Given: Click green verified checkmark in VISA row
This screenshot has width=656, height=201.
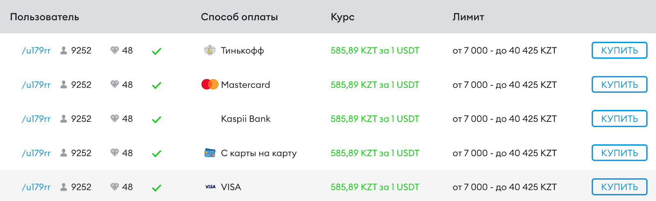Looking at the screenshot, I should (157, 188).
